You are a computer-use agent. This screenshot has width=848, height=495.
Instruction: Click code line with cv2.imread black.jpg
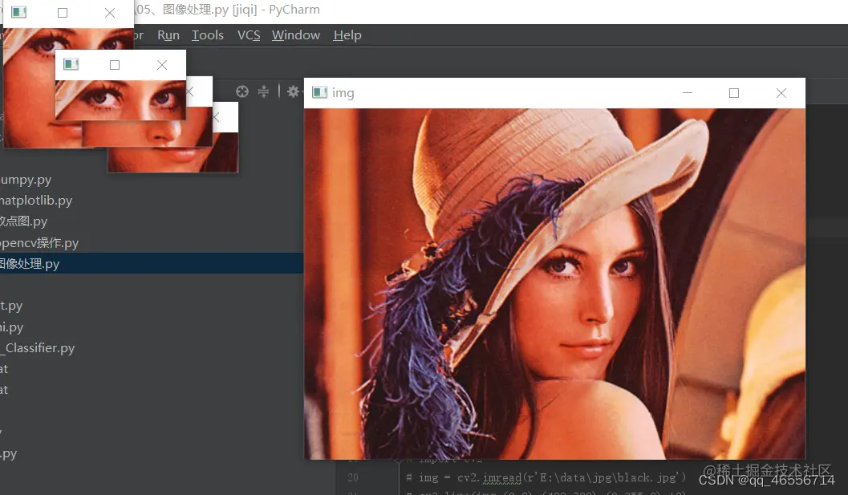[546, 477]
